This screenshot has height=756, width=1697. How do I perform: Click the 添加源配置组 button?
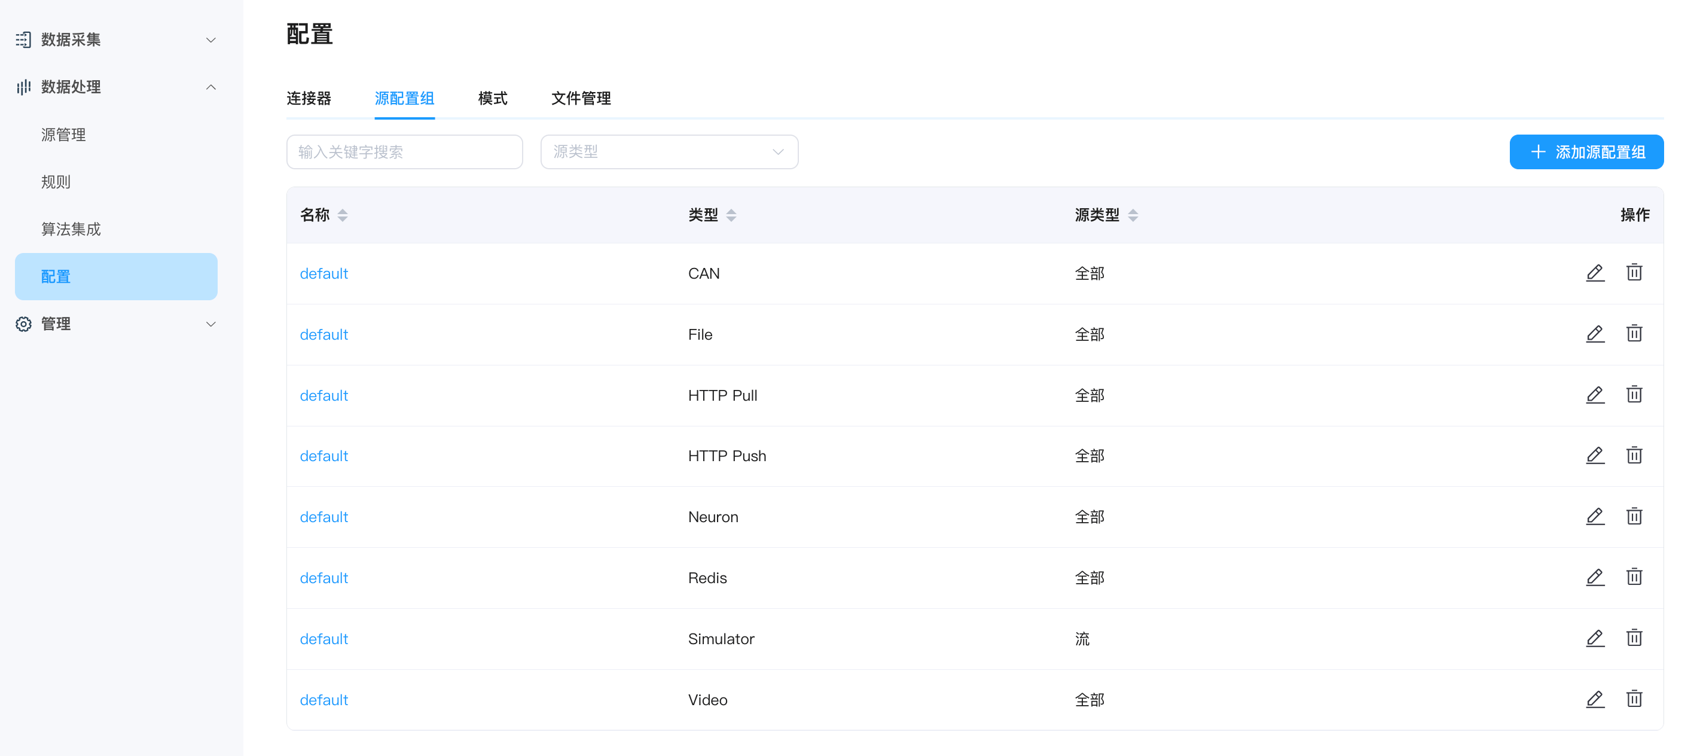(x=1586, y=153)
